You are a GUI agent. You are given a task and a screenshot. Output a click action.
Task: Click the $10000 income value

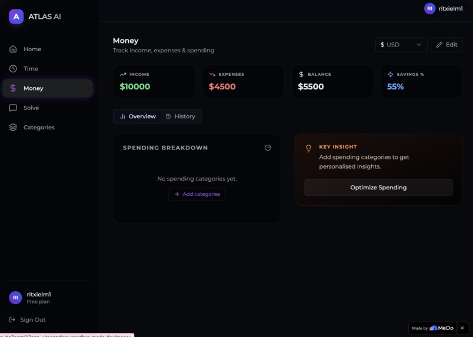click(x=135, y=86)
